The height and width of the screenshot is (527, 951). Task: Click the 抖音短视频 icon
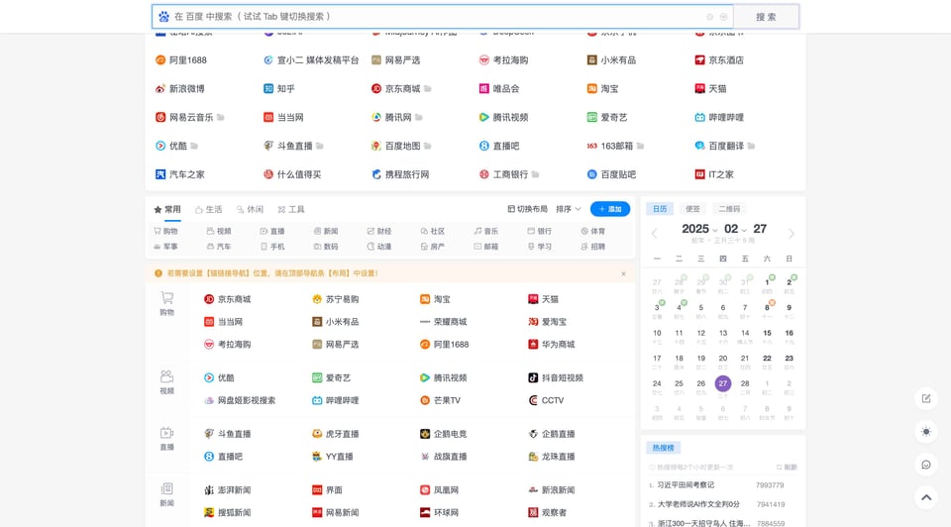[x=533, y=377]
